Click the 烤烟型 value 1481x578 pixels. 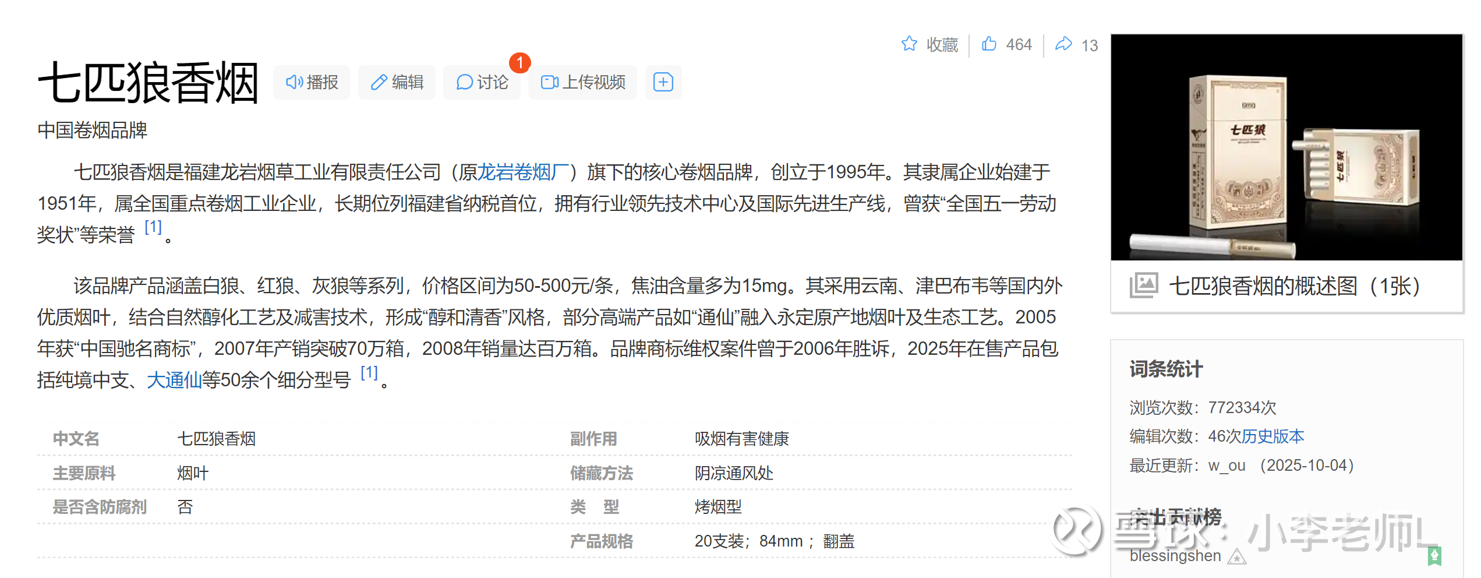coord(718,507)
